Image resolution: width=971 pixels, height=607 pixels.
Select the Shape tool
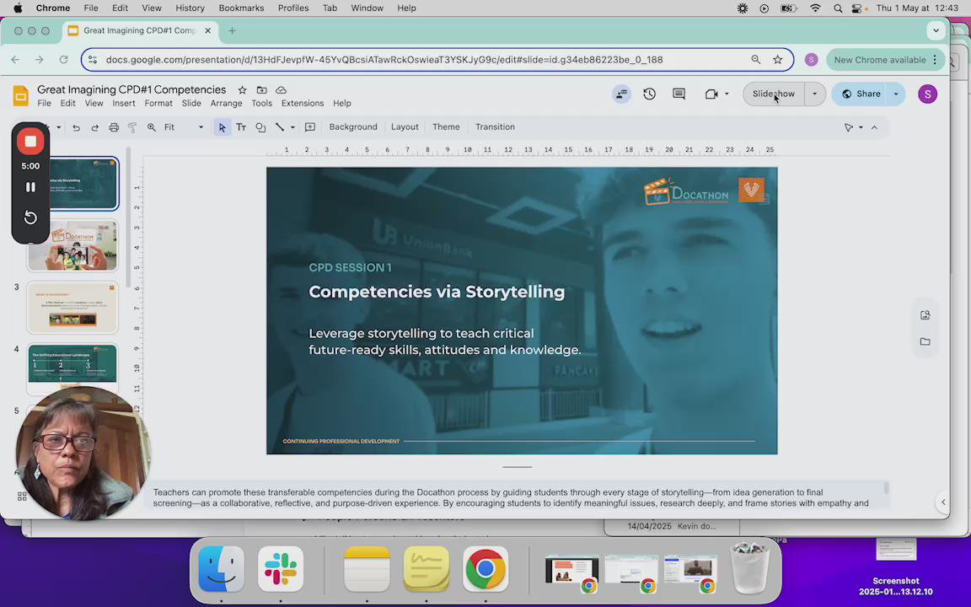coord(260,127)
